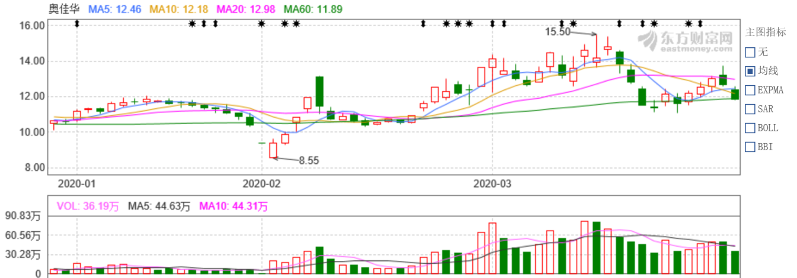
Task: Select the 无 main indicator checkbox
Action: click(750, 52)
